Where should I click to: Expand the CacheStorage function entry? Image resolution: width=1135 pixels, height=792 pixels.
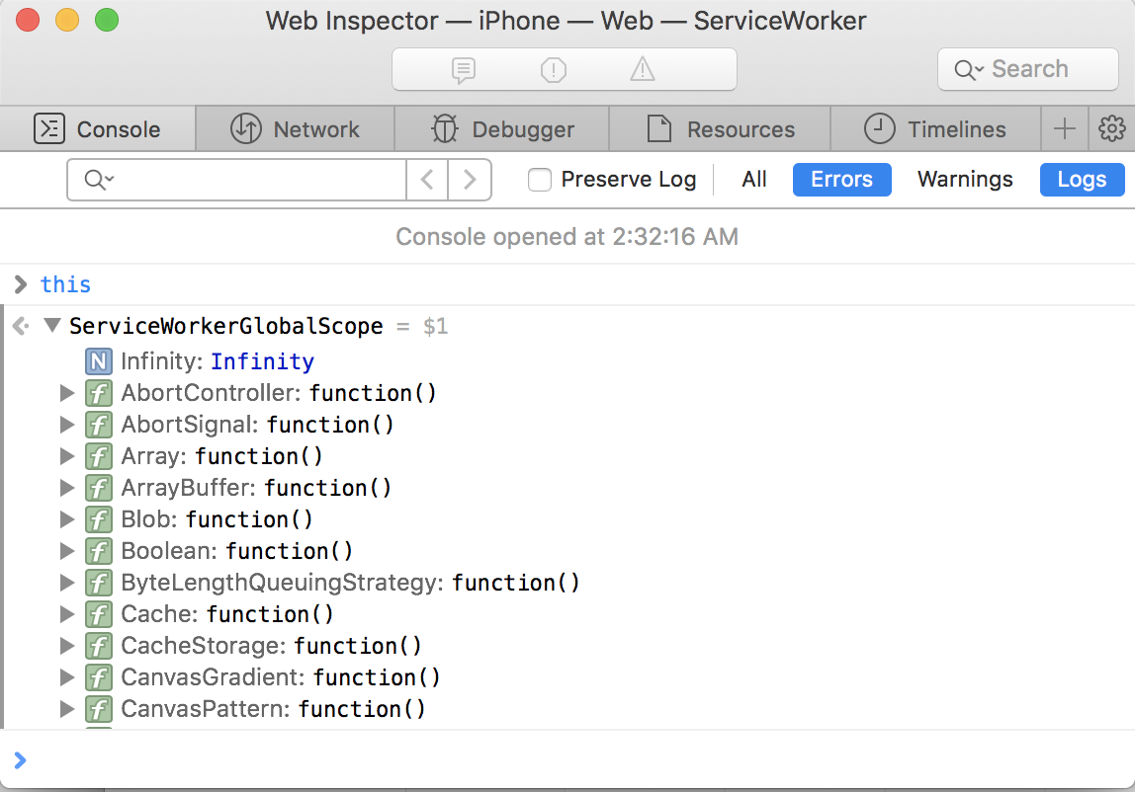(67, 646)
